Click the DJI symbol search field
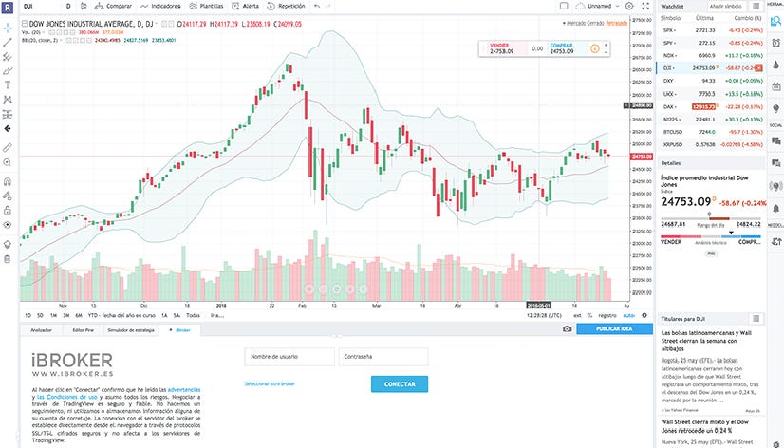This screenshot has width=784, height=448. pos(41,6)
